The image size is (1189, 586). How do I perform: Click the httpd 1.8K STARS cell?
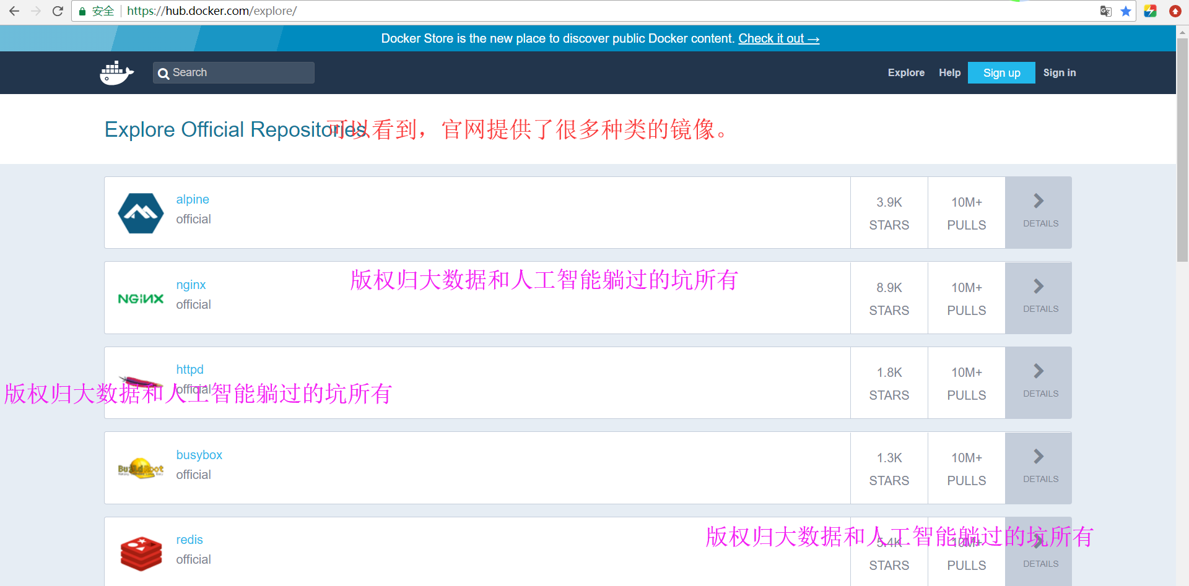(889, 383)
